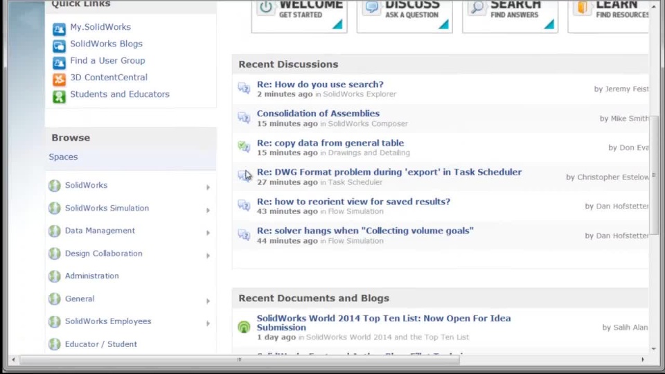Click the globe icon beside SolidWorks Employees
Viewport: 665px width, 374px height.
point(54,321)
